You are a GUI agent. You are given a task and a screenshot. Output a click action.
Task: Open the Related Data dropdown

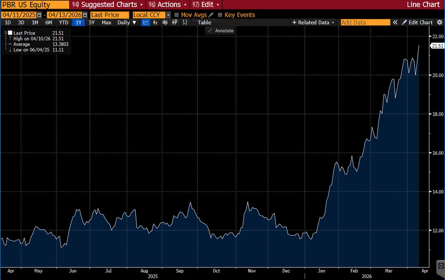click(x=313, y=22)
